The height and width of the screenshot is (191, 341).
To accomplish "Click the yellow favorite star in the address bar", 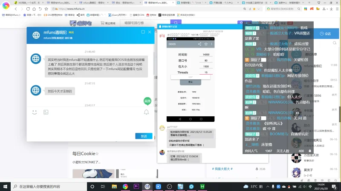I will pyautogui.click(x=254, y=9).
